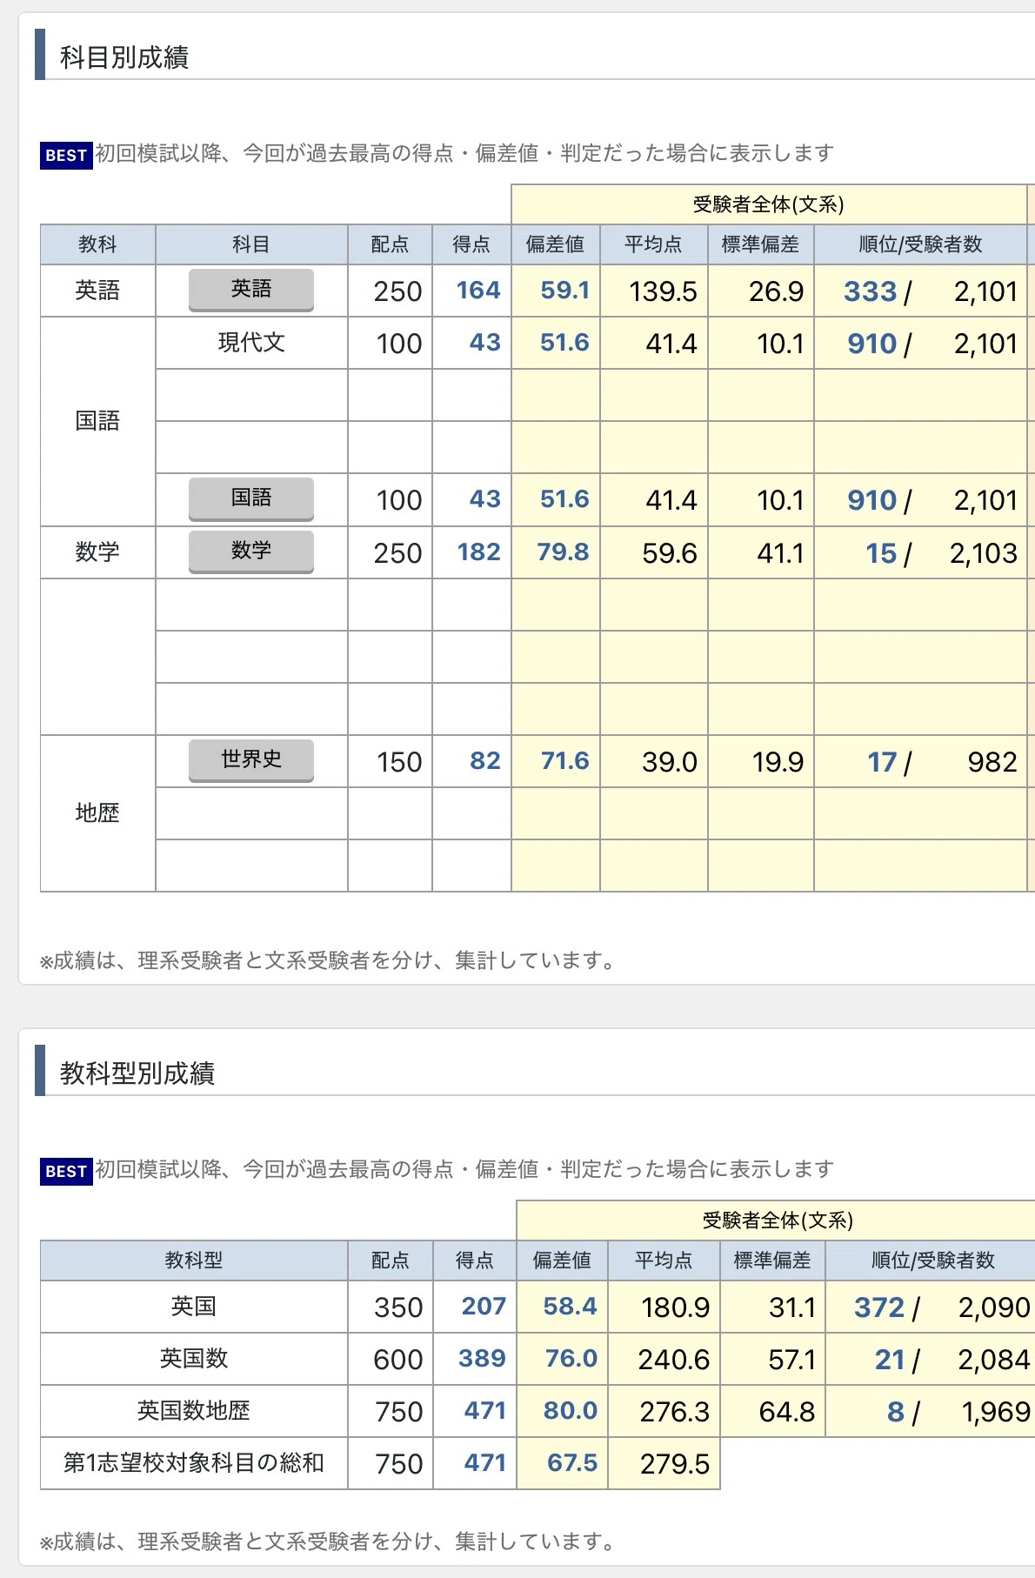
Task: Click math deviation value 79.8
Action: click(563, 552)
